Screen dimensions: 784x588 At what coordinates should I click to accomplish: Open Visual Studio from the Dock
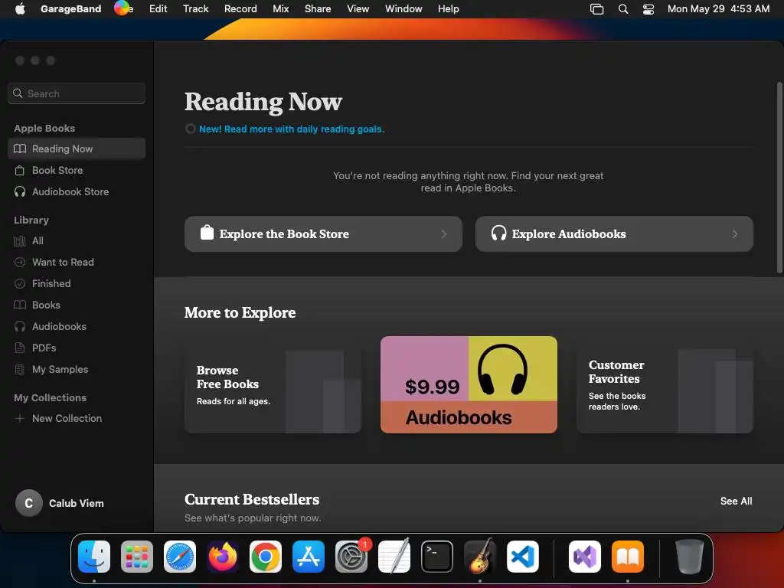tap(584, 557)
